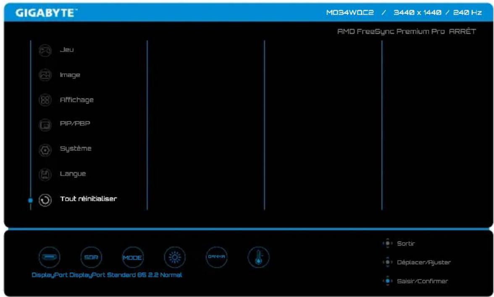Click the 240 Hz refresh rate
Screen dimensions: 494x297
coord(468,13)
